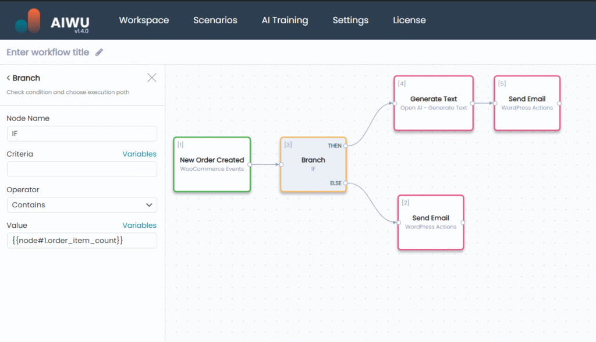Collapse the Branch panel using the back chevron
The image size is (596, 342).
pos(8,77)
